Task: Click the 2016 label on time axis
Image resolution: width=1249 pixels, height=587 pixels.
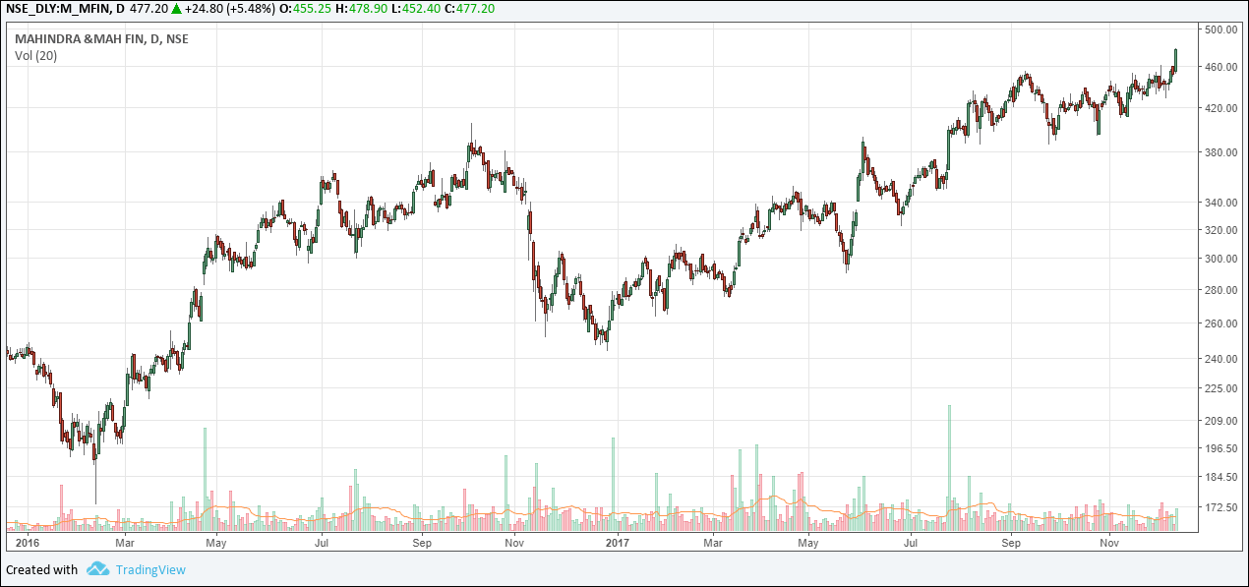Action: point(27,542)
